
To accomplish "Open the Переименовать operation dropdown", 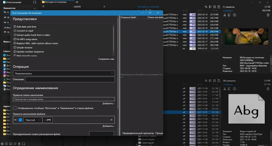I will [64, 73].
